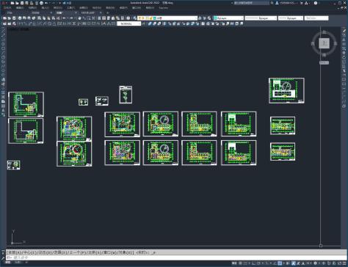Screen dimensions: 348x267
Task: Click the Cut icon in Standard toolbar
Action: click(x=40, y=18)
